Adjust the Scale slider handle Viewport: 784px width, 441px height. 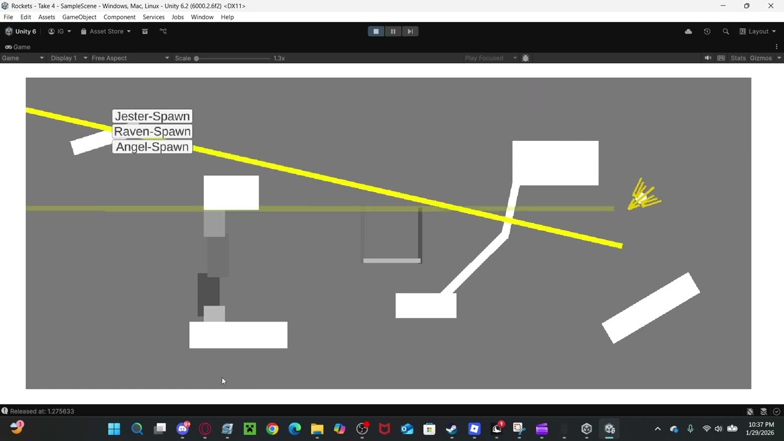pyautogui.click(x=197, y=58)
